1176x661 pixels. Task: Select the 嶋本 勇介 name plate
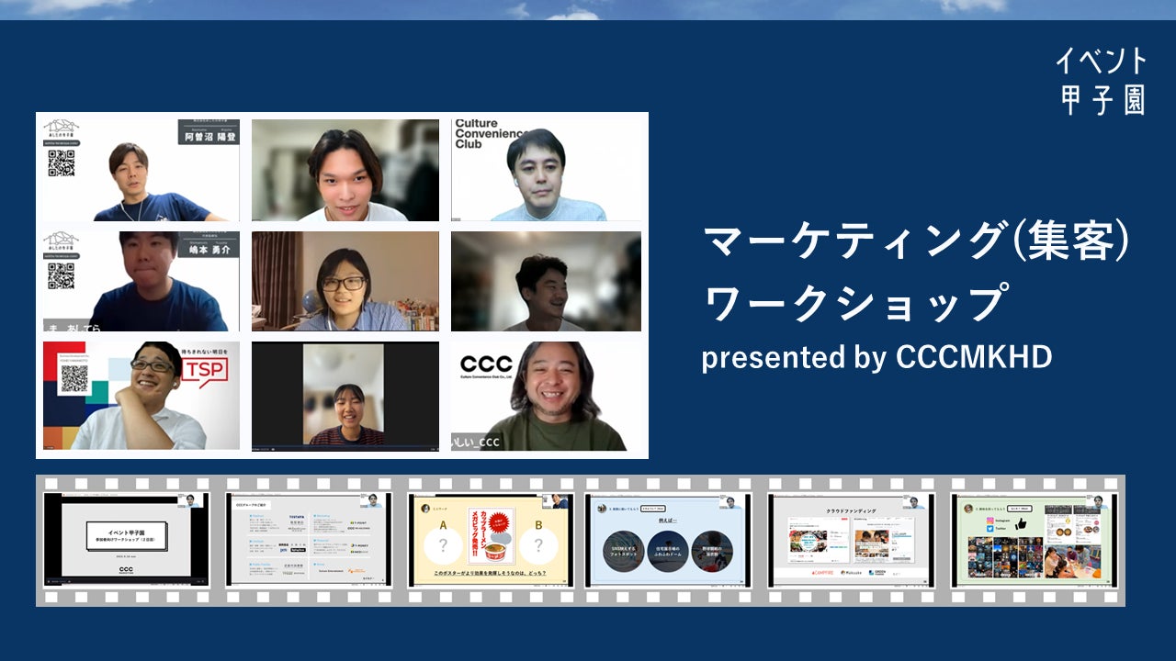[207, 245]
